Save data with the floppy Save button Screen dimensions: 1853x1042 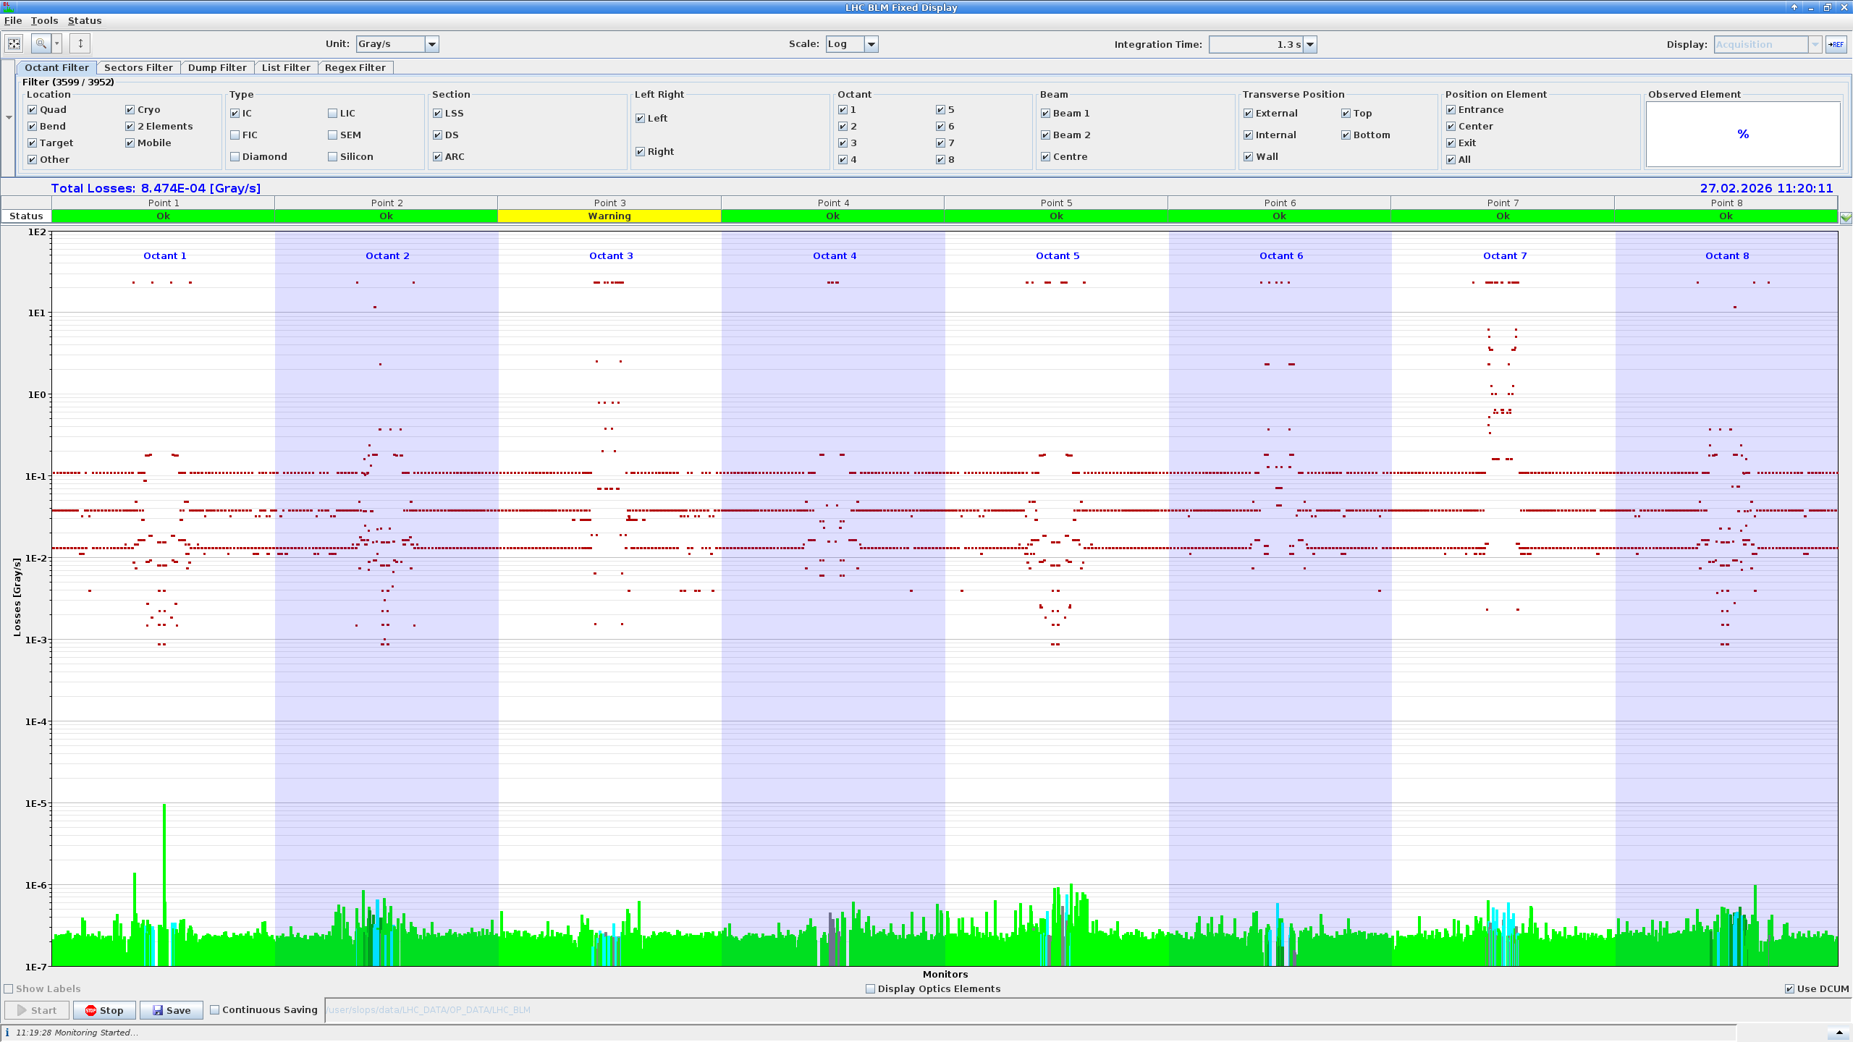point(172,1010)
